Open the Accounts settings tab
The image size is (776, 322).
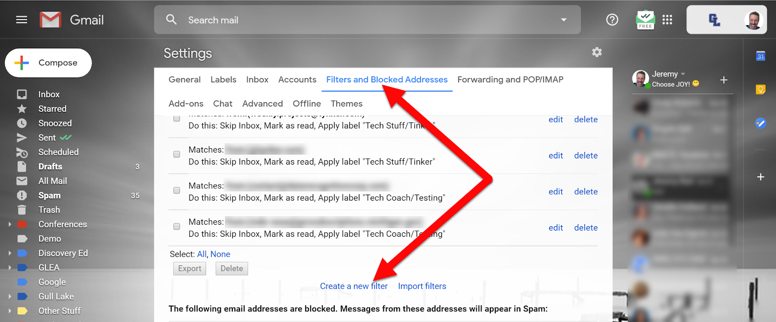(297, 79)
